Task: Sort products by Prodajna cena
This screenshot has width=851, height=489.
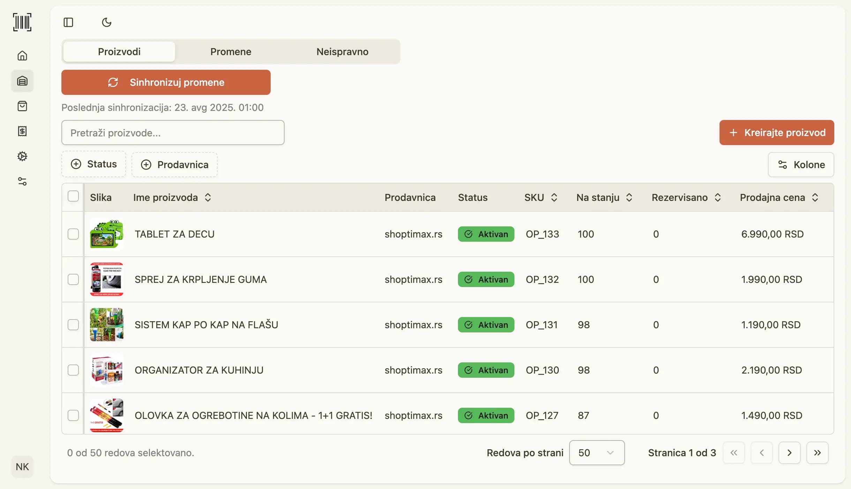Action: point(815,197)
